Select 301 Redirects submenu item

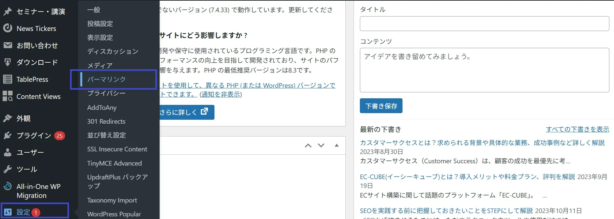click(x=106, y=121)
